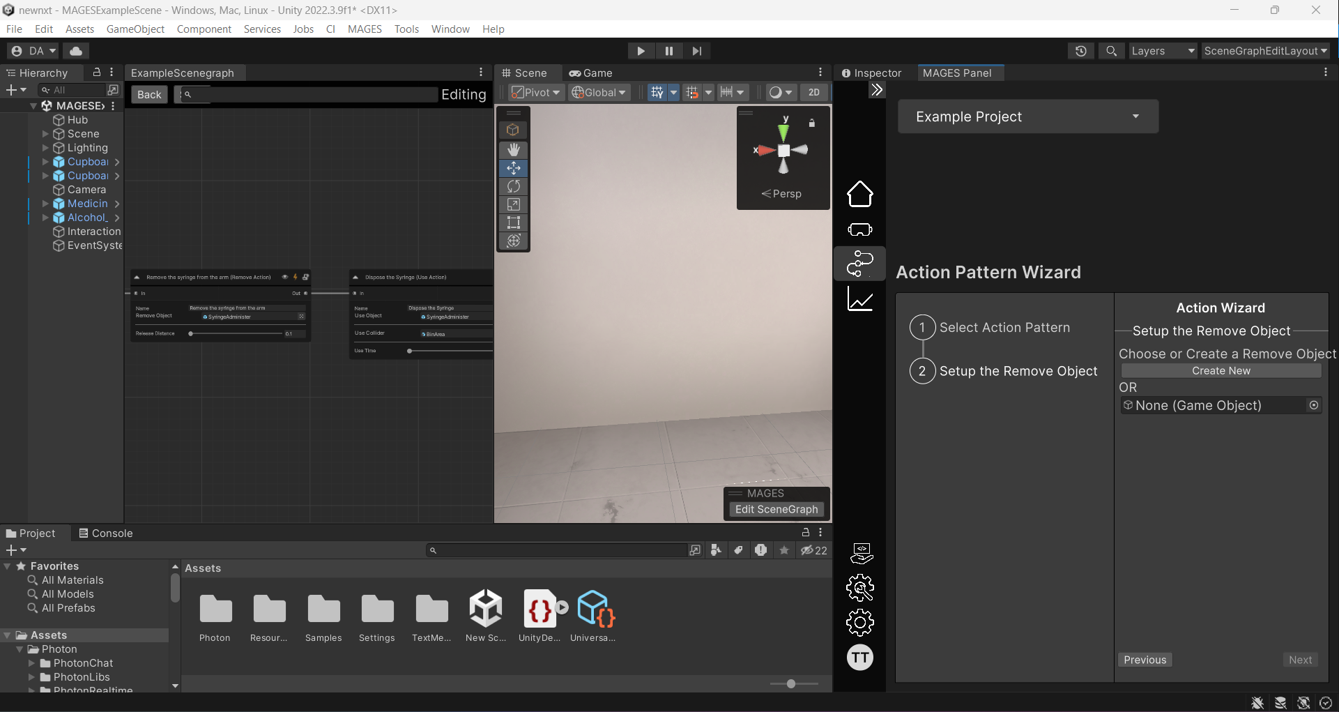Open Undo History clock icon
The height and width of the screenshot is (712, 1339).
point(1080,51)
